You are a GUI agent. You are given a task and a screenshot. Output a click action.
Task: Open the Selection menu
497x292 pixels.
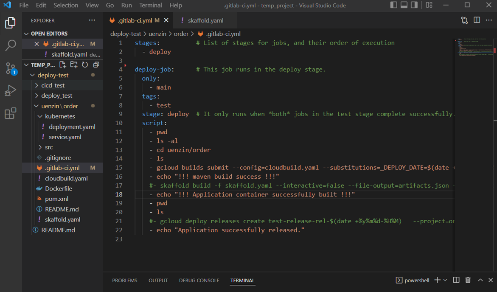pos(66,5)
